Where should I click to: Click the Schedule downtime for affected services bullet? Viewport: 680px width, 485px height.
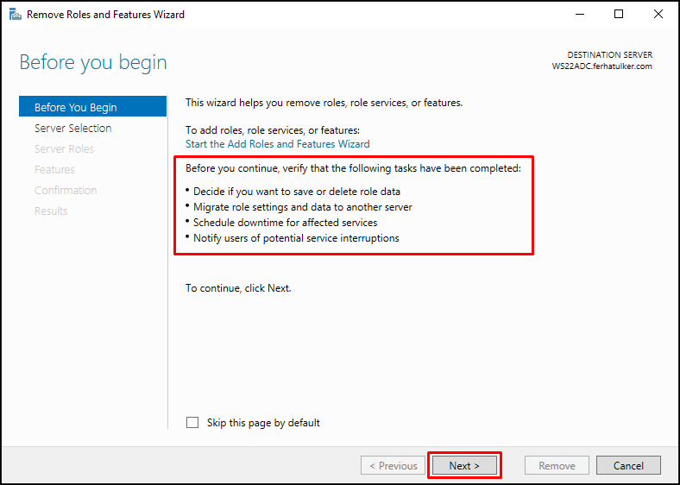[285, 223]
